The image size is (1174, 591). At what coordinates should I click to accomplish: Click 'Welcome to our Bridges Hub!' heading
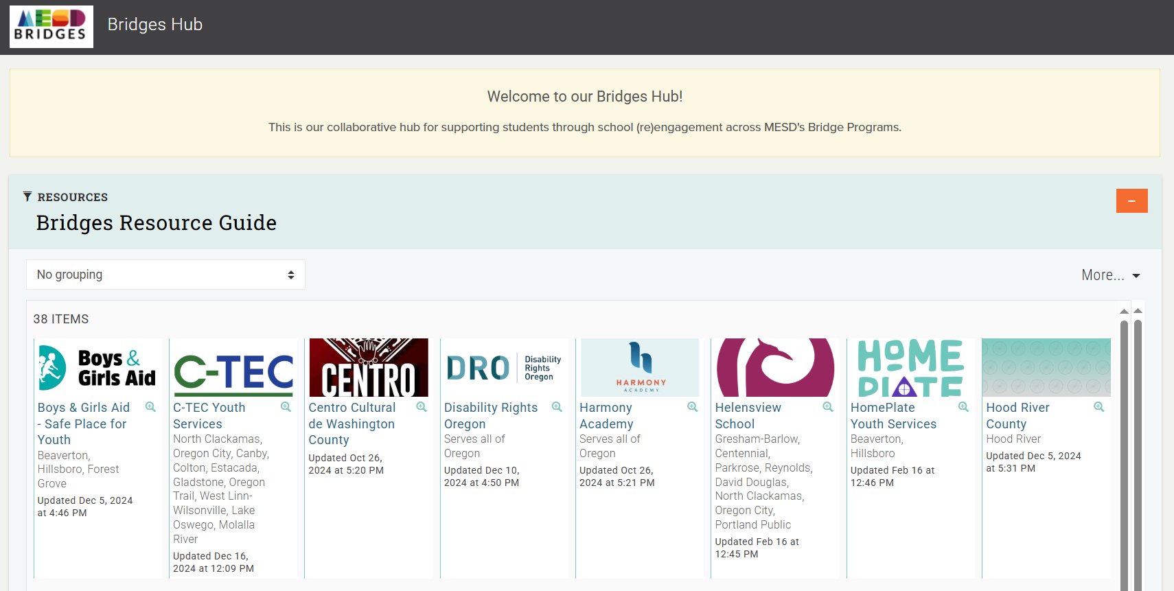[x=585, y=96]
